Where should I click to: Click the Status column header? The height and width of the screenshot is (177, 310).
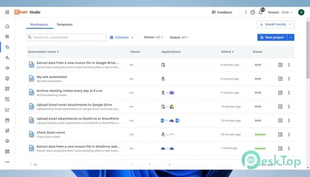257,52
